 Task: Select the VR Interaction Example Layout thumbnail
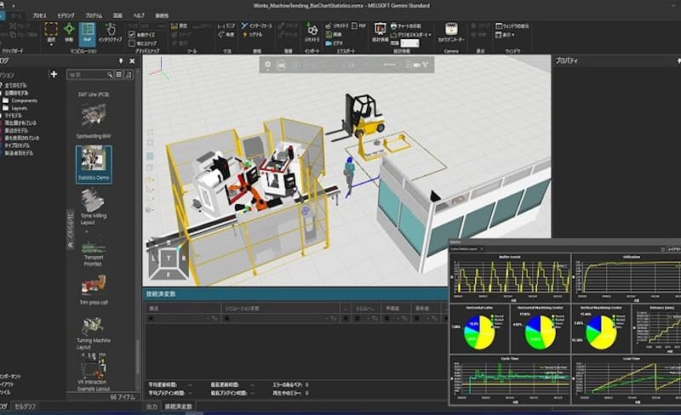click(x=93, y=372)
